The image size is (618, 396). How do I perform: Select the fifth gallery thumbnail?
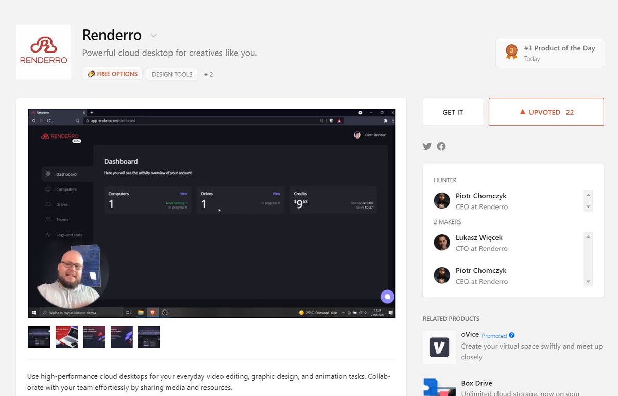tap(149, 337)
